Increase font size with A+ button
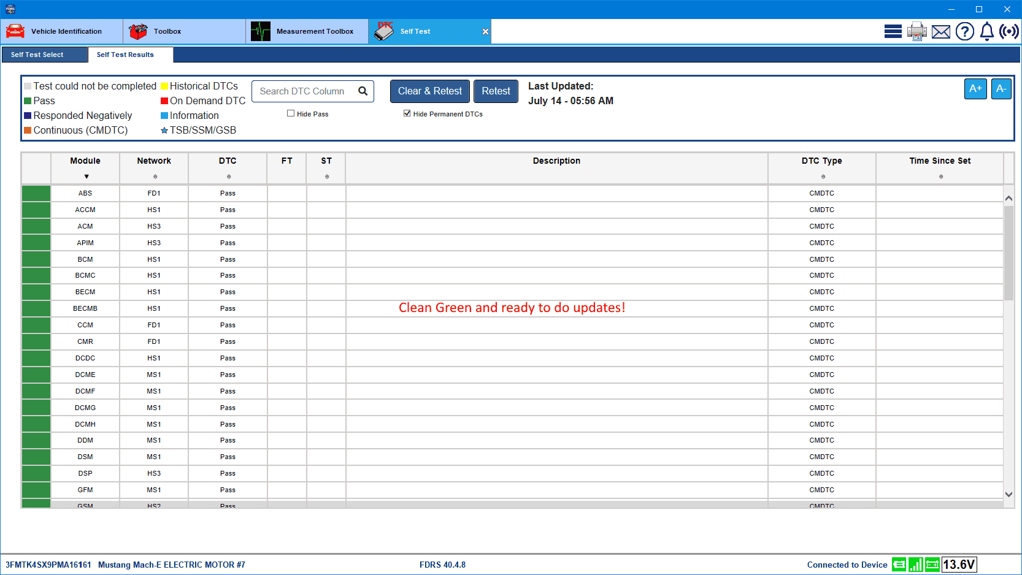1022x575 pixels. click(975, 89)
